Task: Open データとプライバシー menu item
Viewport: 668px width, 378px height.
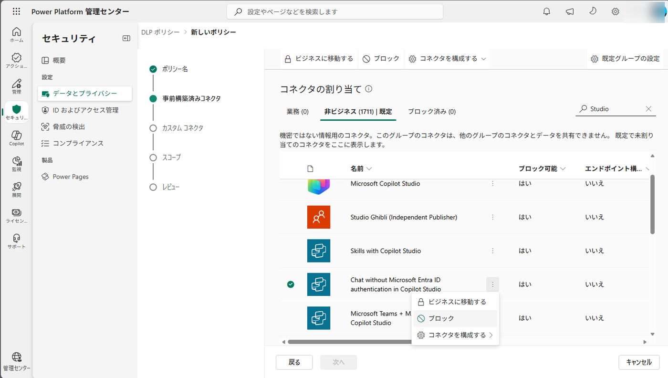Action: 85,94
